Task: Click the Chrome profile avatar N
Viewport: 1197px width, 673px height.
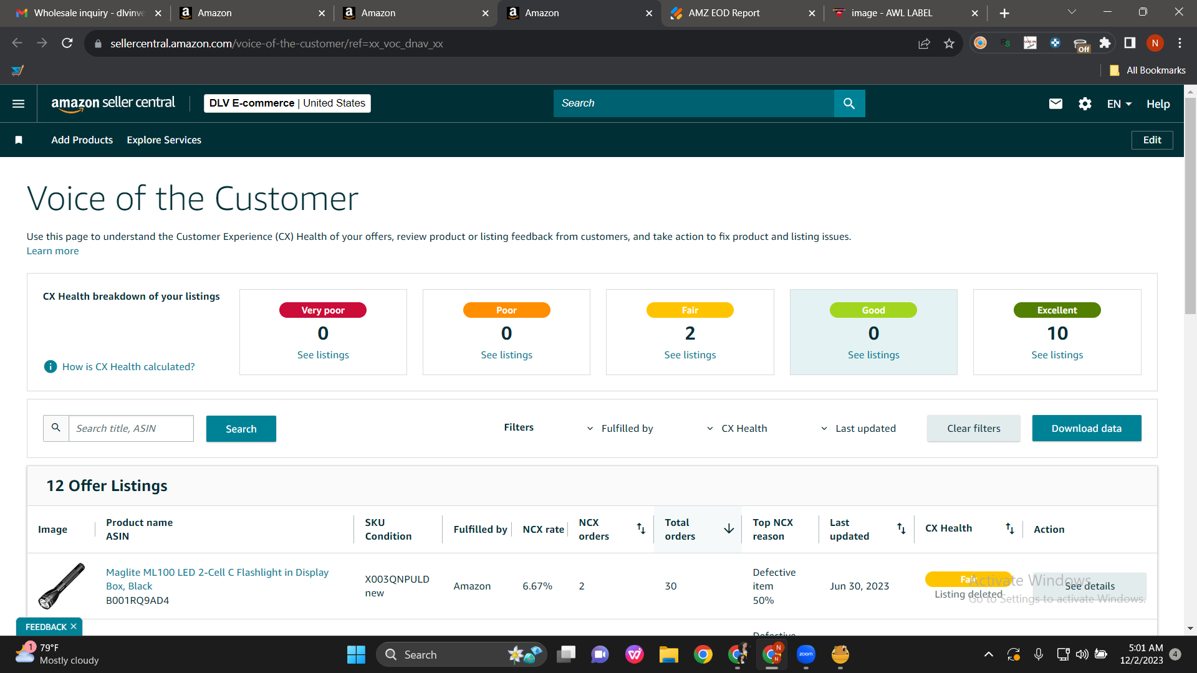Action: point(1155,43)
